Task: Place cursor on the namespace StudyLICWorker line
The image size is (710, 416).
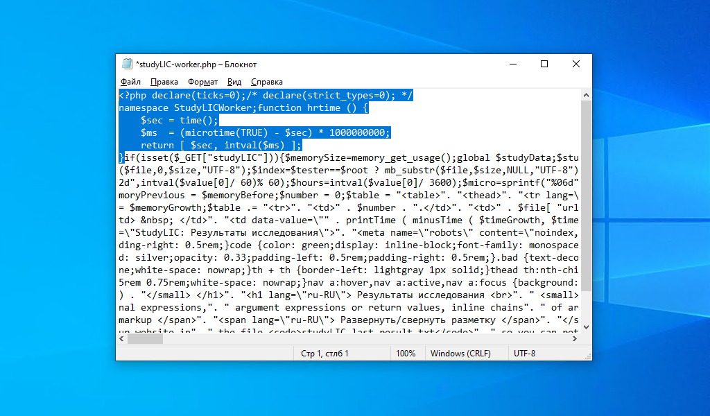Action: point(243,107)
